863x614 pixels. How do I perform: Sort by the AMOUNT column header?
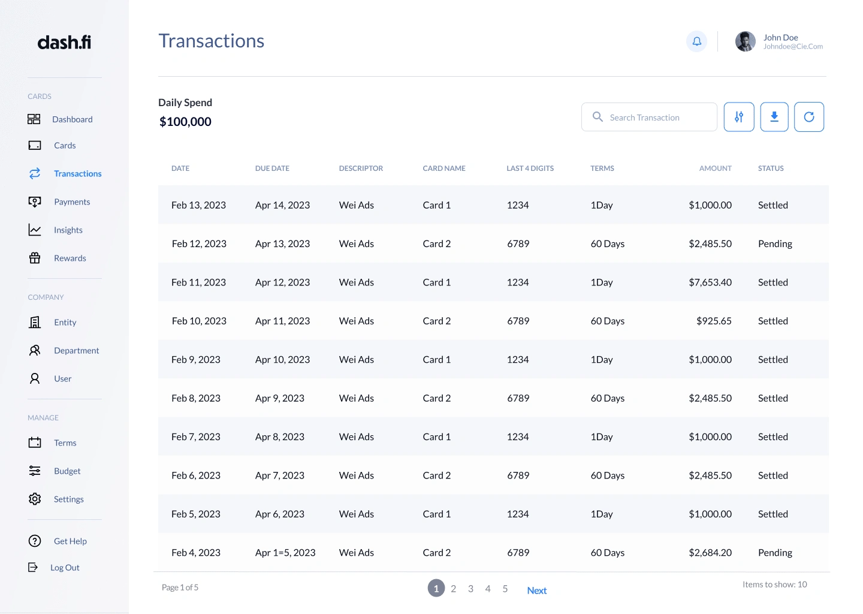click(715, 168)
